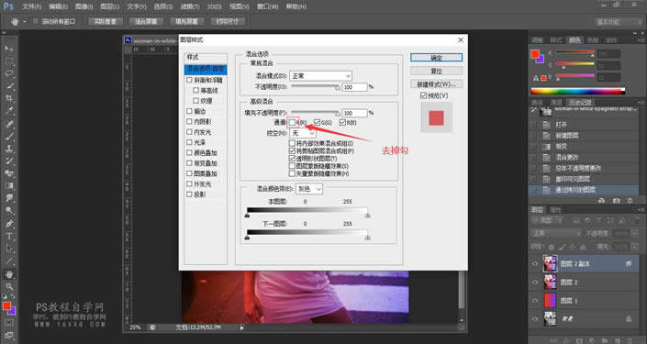This screenshot has height=344, width=647.
Task: Select the Hand tool in the left toolbar
Action: pyautogui.click(x=9, y=274)
